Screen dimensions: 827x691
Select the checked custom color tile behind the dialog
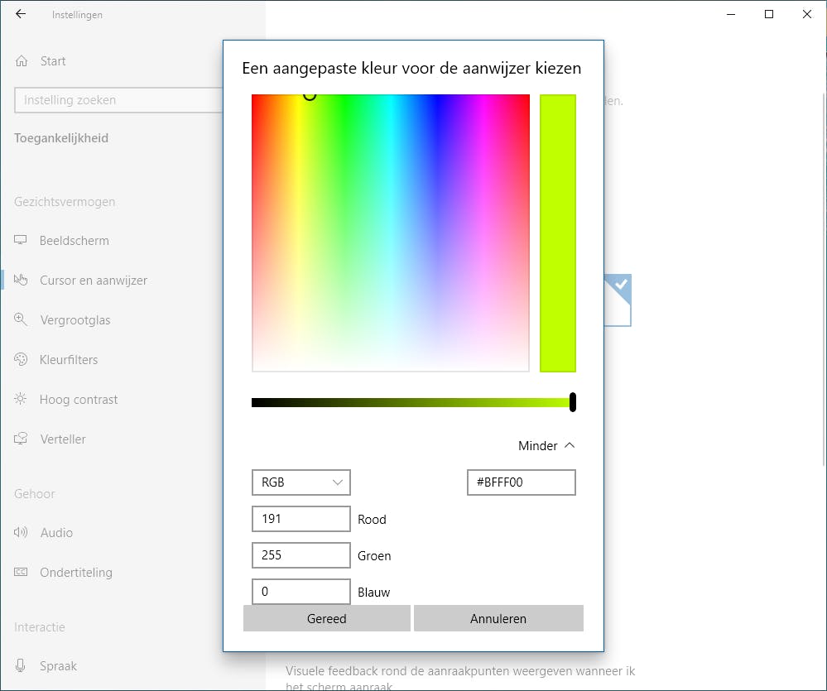coord(618,300)
